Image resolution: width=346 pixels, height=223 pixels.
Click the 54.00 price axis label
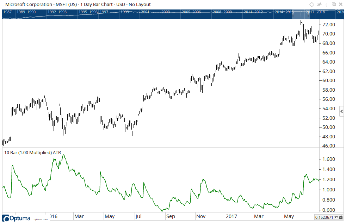pyautogui.click(x=329, y=109)
